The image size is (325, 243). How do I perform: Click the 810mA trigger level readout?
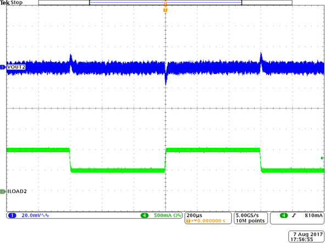314,216
